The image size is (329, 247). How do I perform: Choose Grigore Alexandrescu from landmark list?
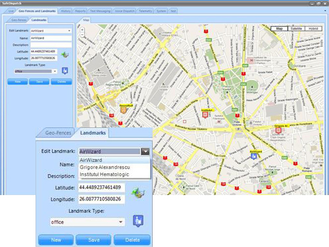pyautogui.click(x=105, y=168)
